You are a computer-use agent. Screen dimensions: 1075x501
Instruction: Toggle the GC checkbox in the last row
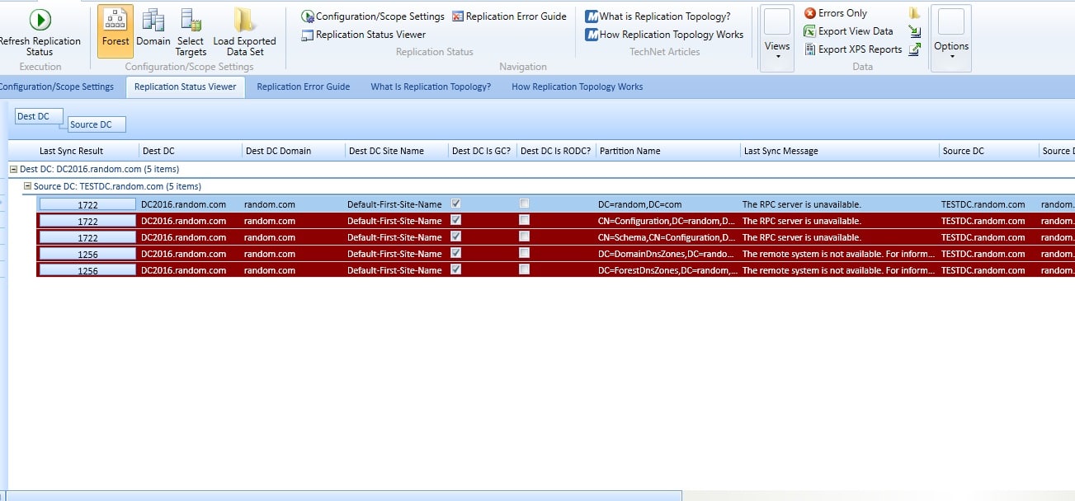pyautogui.click(x=456, y=269)
